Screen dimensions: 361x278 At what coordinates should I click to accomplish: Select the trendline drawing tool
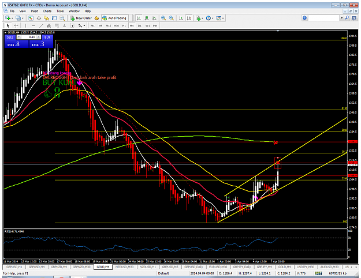41,25
